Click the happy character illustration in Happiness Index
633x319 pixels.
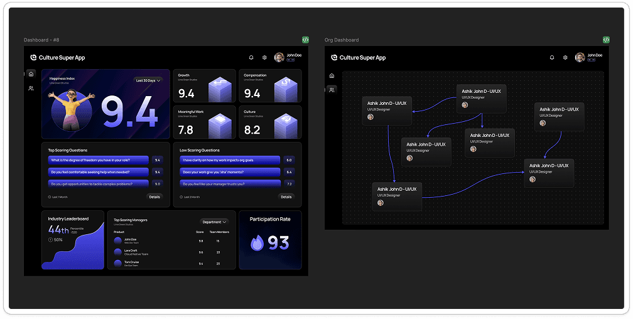coord(72,109)
